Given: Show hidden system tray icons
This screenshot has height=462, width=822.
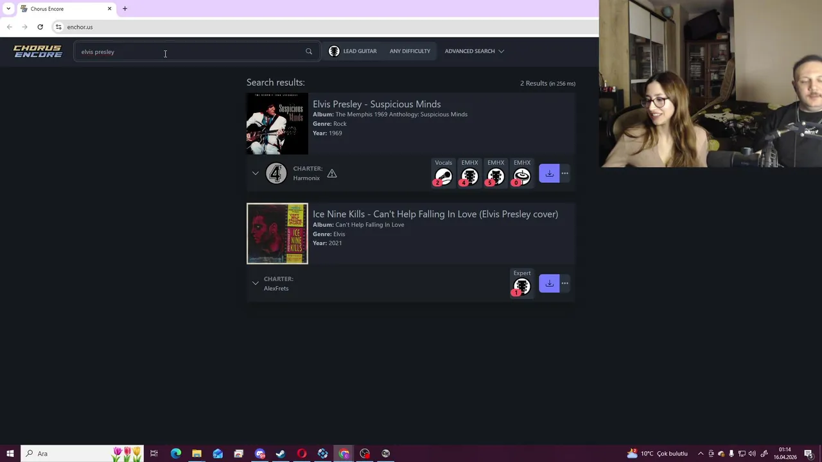Looking at the screenshot, I should pos(701,454).
